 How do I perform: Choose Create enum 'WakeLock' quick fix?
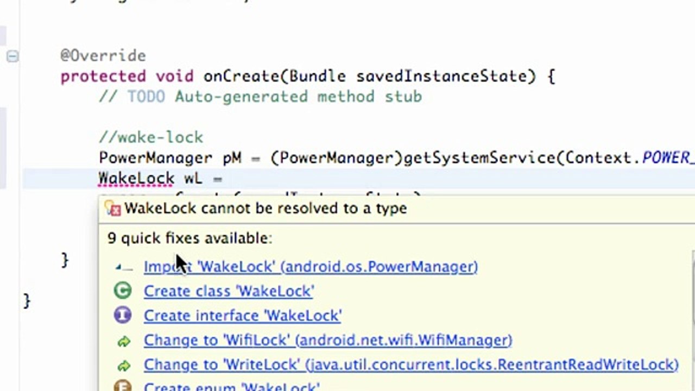click(x=232, y=387)
